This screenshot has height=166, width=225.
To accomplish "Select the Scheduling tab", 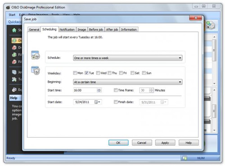I will (49, 29).
